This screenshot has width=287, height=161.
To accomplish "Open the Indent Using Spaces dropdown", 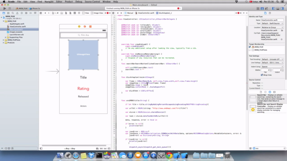I will coord(272,67).
